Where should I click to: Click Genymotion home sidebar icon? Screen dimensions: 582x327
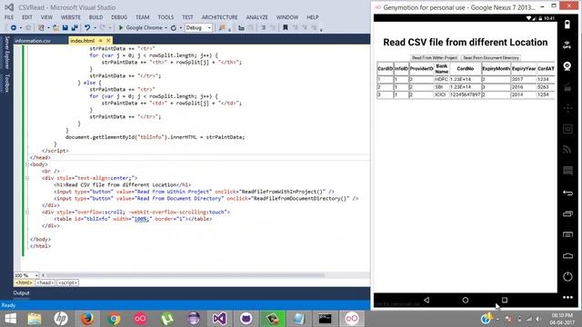point(567,256)
